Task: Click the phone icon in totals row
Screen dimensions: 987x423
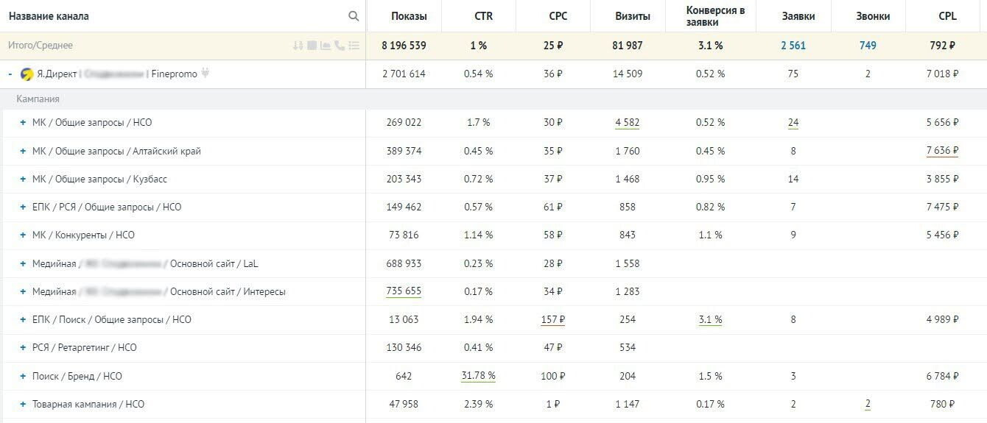Action: (x=340, y=46)
